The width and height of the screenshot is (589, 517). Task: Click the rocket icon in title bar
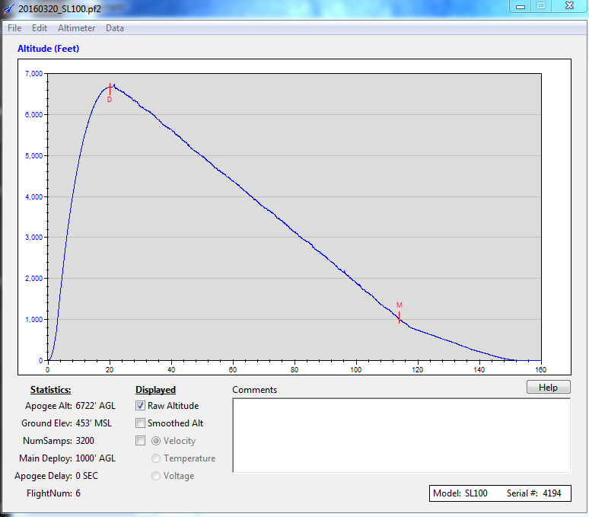[8, 9]
